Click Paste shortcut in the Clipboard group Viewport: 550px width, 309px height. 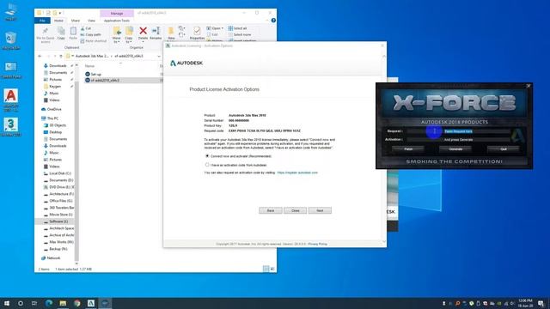(x=93, y=41)
